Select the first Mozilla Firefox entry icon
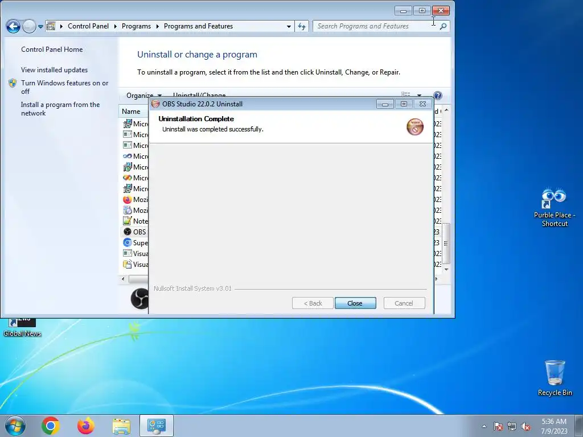This screenshot has height=437, width=583. (128, 200)
